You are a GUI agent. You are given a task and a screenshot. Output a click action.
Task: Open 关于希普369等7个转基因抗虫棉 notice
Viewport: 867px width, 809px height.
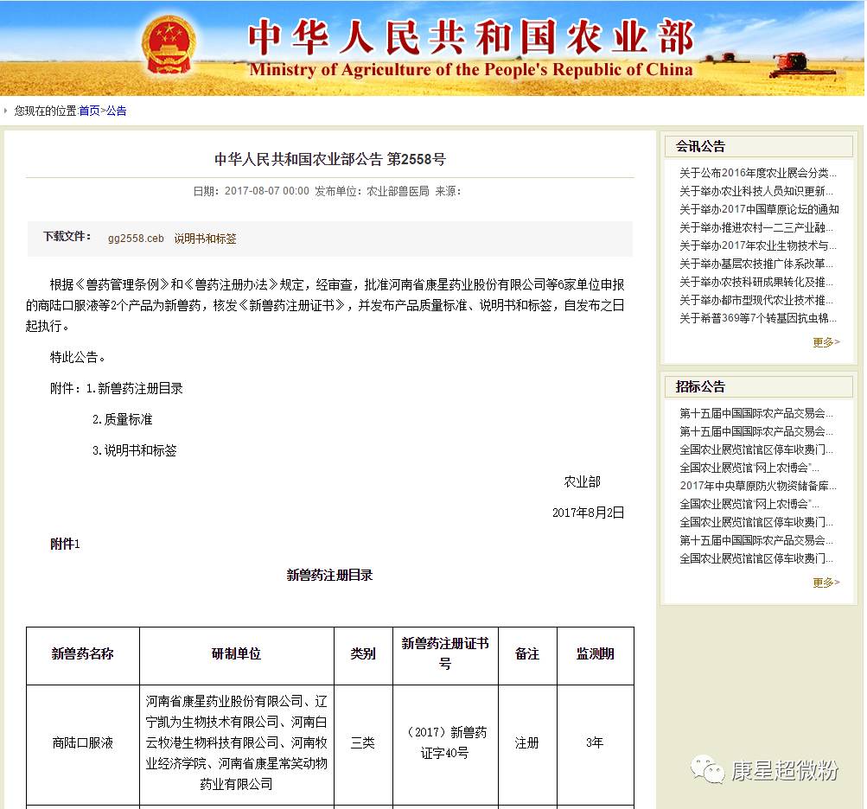point(757,318)
